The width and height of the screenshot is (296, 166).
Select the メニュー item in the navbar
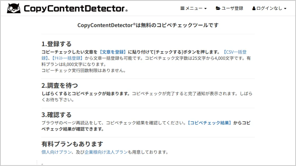click(x=193, y=8)
